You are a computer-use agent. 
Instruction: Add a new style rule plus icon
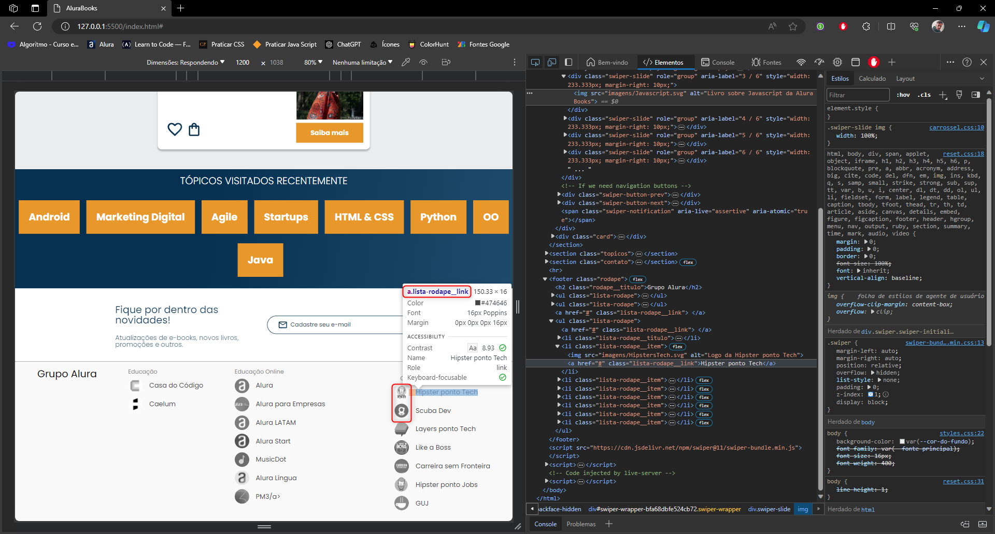click(x=943, y=95)
